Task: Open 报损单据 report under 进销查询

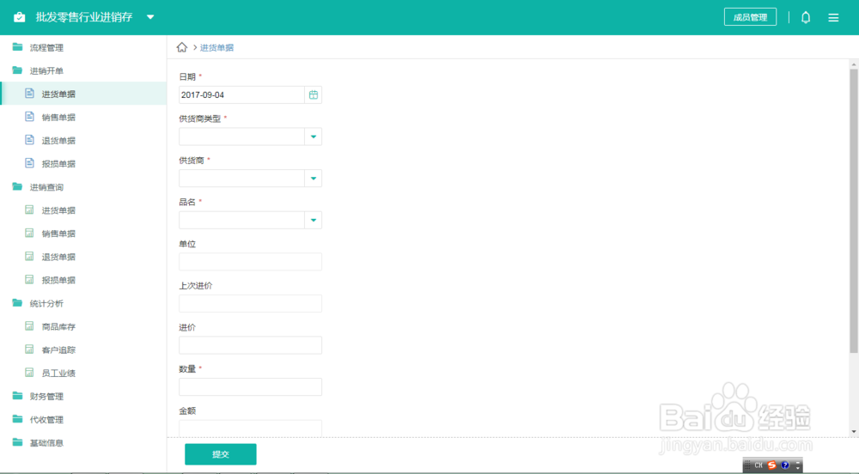Action: (83, 280)
